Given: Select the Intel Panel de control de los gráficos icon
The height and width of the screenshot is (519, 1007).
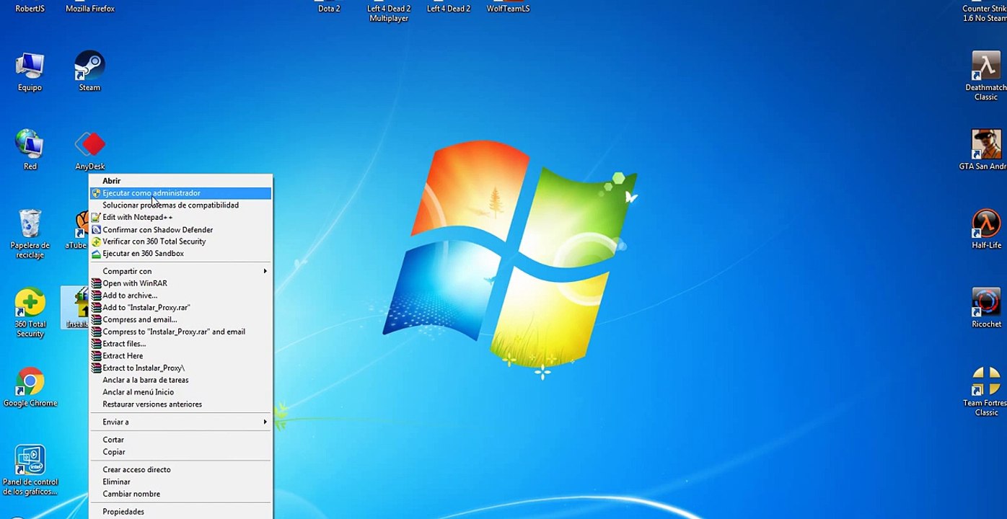Looking at the screenshot, I should click(30, 470).
